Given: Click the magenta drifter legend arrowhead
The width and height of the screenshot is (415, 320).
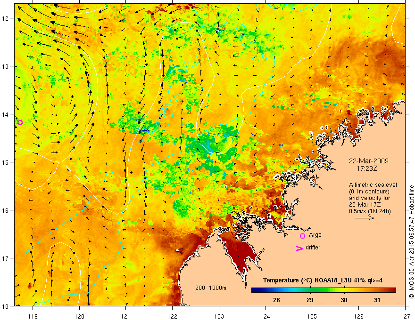Looking at the screenshot, I should pyautogui.click(x=299, y=248).
